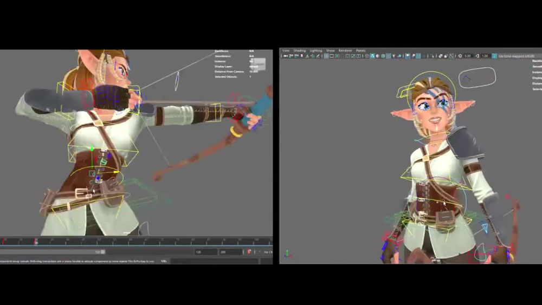Click the MEL script language label
Screen dimensions: 542x305
[x=164, y=261]
